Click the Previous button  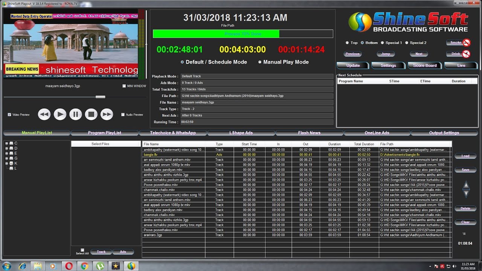point(352,54)
